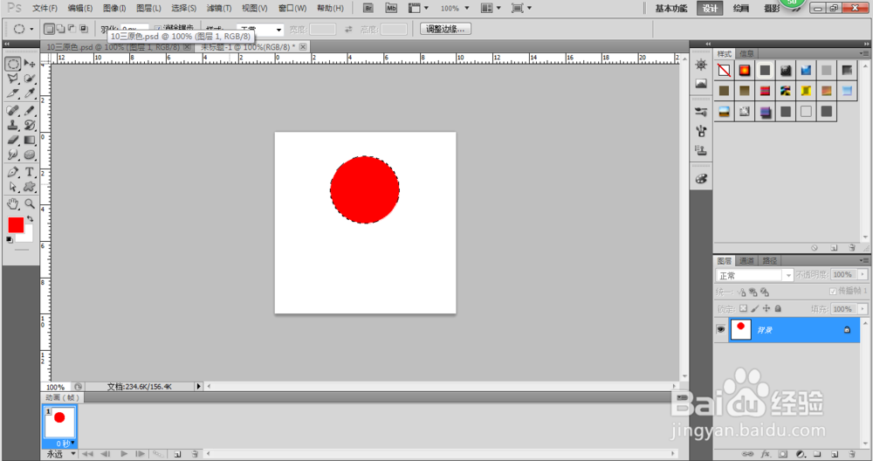Click the feather value input field
The height and width of the screenshot is (461, 873).
134,29
